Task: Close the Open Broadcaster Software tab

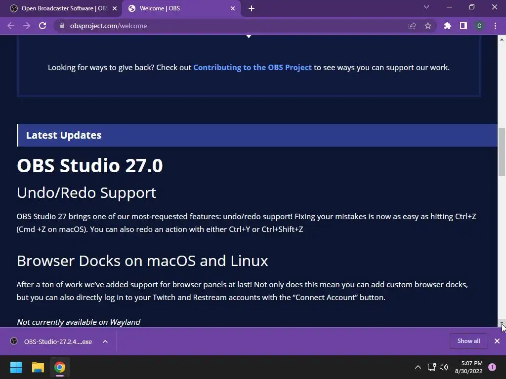Action: tap(115, 8)
